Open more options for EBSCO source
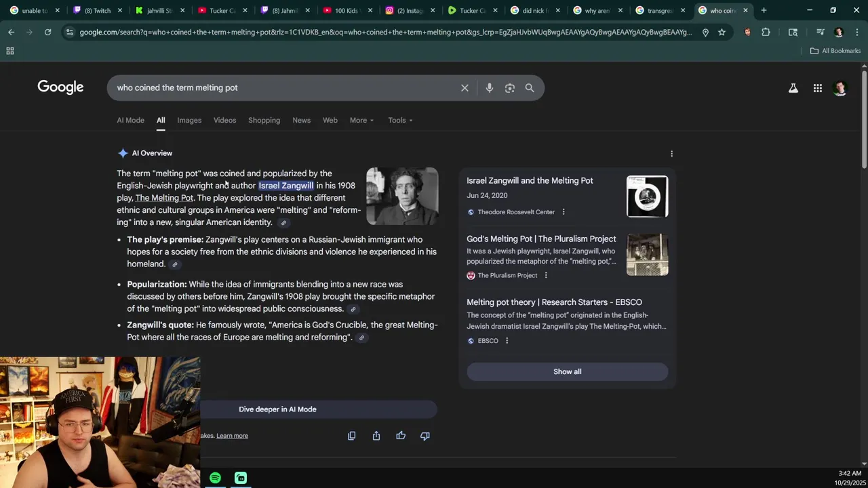The image size is (868, 488). (507, 341)
